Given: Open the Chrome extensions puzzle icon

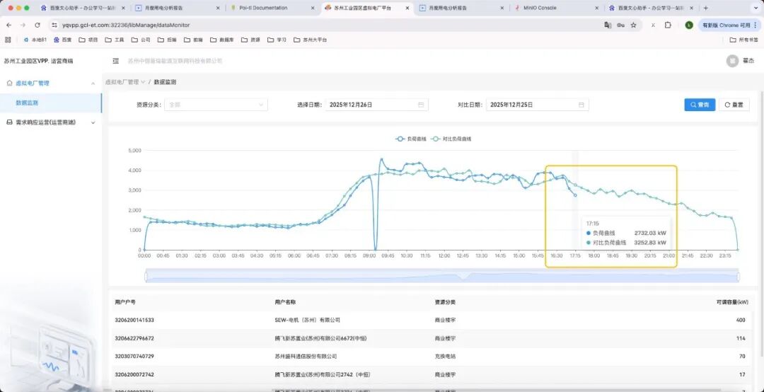Looking at the screenshot, I should (x=668, y=25).
